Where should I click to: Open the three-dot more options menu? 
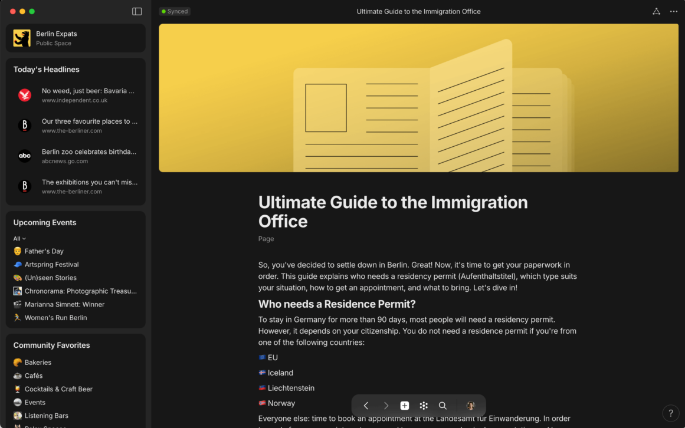tap(674, 11)
